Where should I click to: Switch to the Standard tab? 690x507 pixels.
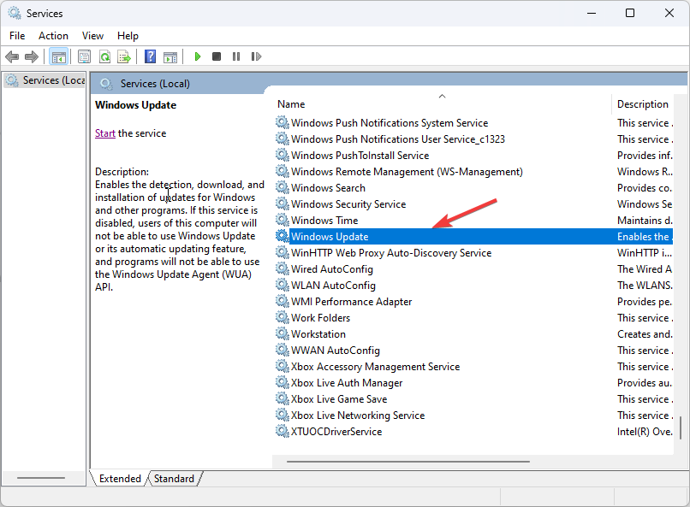pos(175,479)
